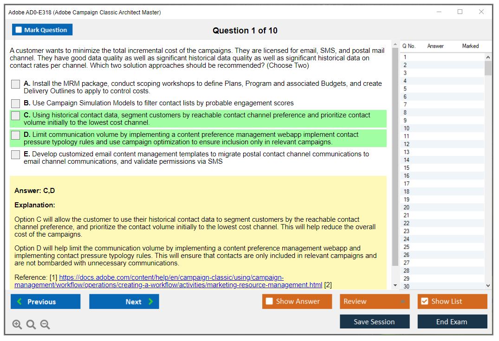The width and height of the screenshot is (499, 341).
Task: Tick the Mark Question checkbox
Action: (19, 30)
